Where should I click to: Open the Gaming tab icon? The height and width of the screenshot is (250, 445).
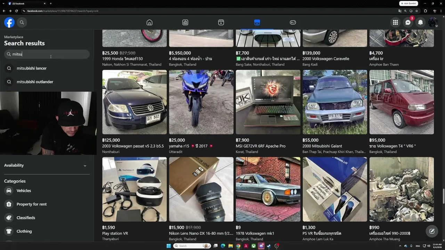coord(293,23)
